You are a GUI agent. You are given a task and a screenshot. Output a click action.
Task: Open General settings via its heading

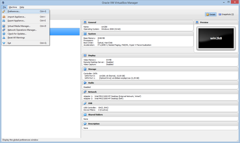tap(92, 22)
